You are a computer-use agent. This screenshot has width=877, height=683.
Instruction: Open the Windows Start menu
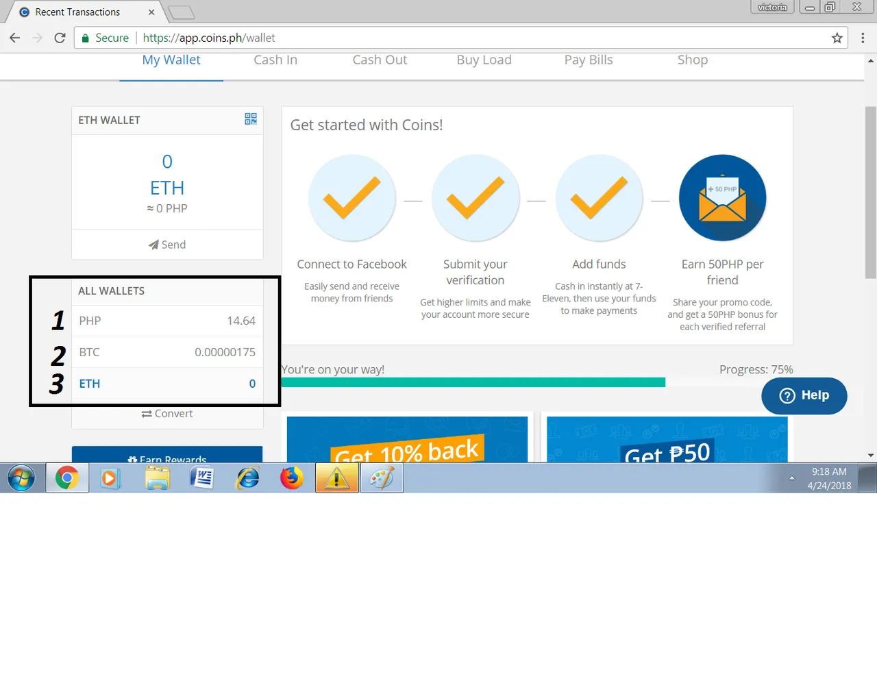tap(21, 478)
